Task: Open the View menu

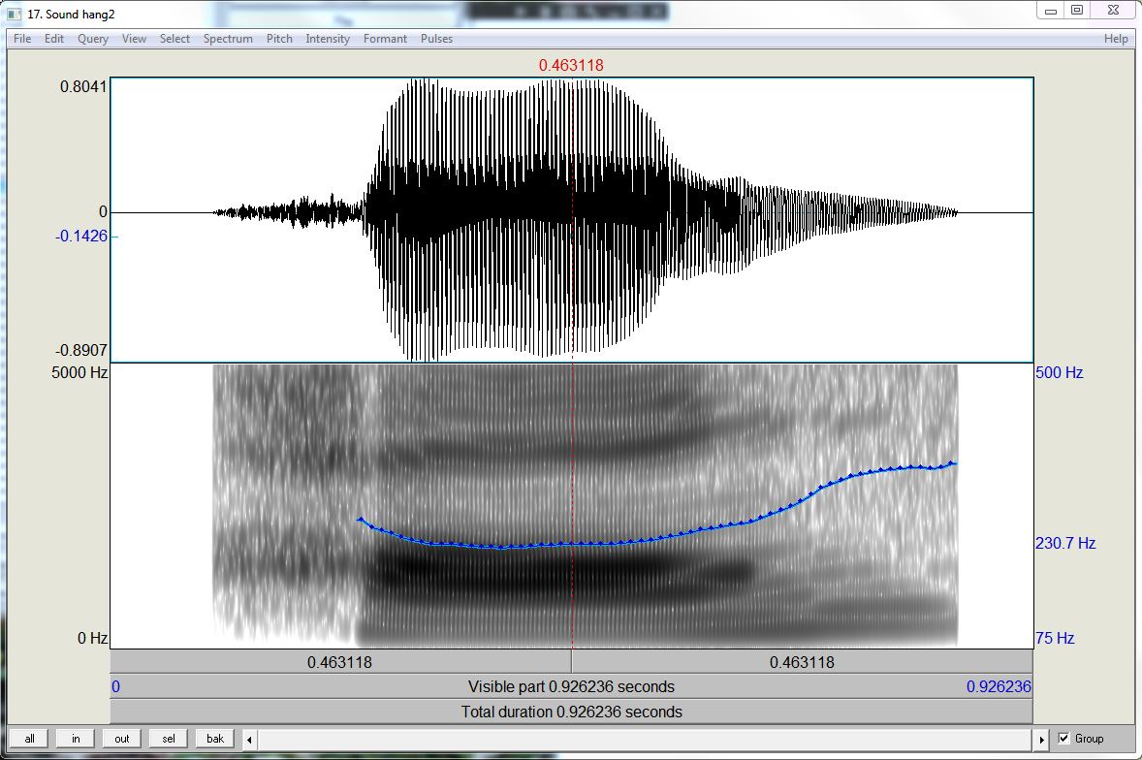Action: [x=134, y=39]
